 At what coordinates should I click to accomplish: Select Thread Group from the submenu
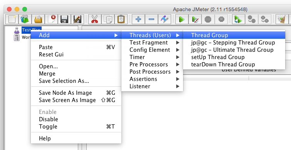coord(234,35)
